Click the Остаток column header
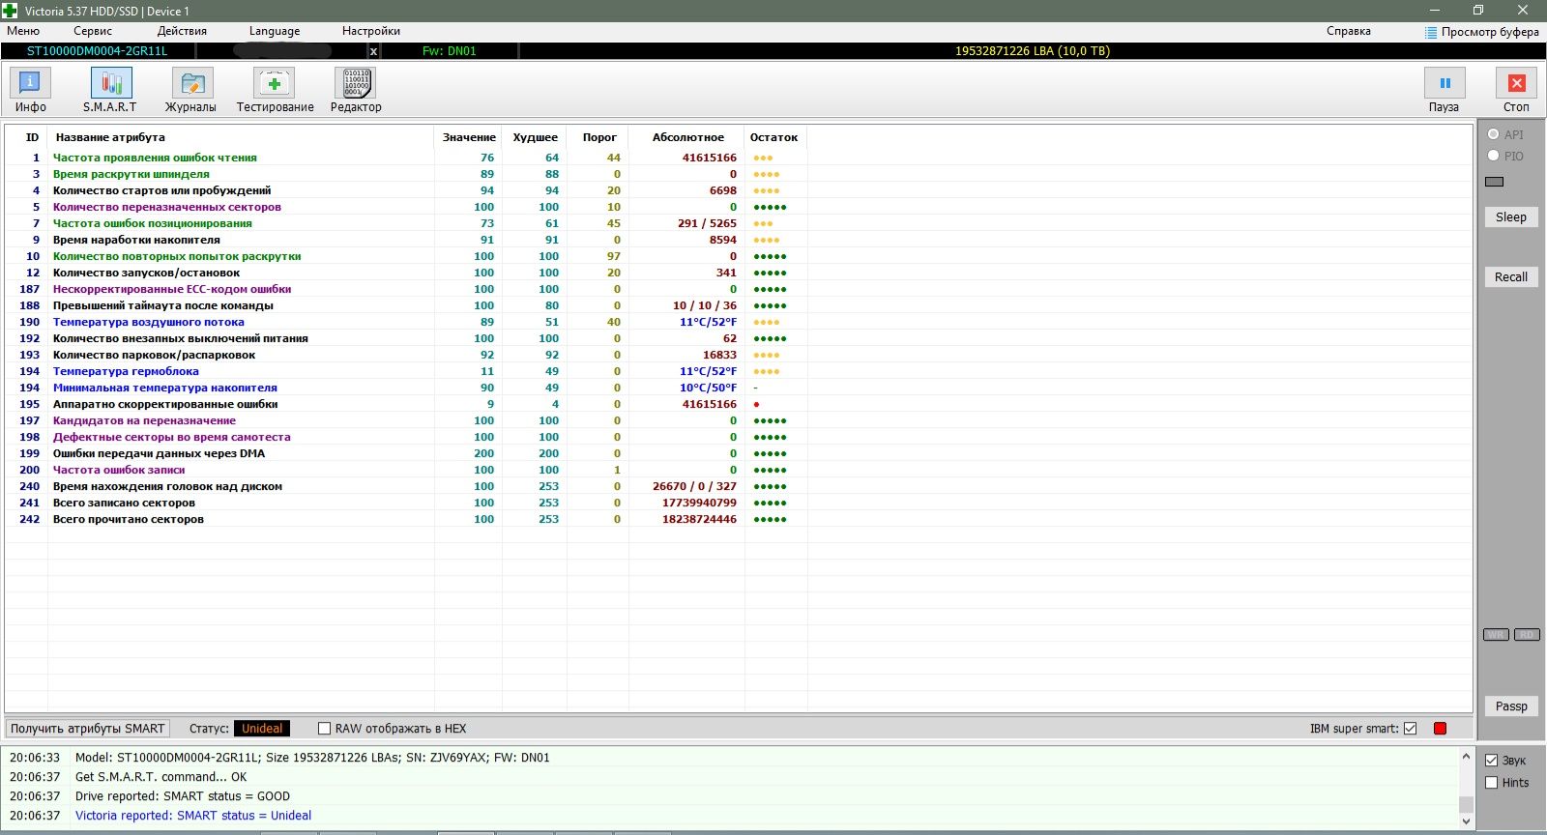 coord(774,137)
